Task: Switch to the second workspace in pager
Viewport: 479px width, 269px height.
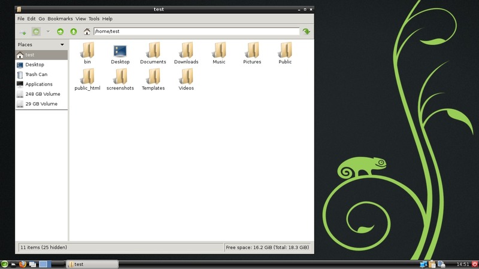Action: tap(49, 264)
